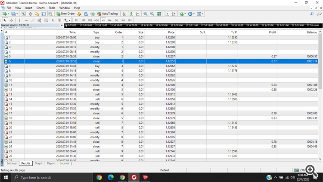This screenshot has height=182, width=323.
Task: Select the Cursor arrow tool
Action: point(5,20)
